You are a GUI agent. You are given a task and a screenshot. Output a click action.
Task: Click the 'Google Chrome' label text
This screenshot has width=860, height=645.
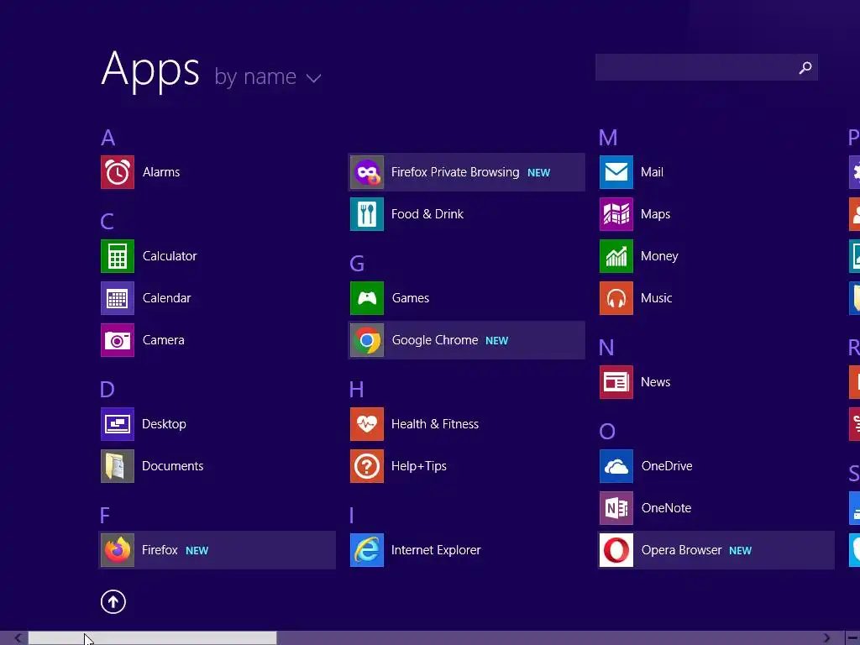coord(435,341)
